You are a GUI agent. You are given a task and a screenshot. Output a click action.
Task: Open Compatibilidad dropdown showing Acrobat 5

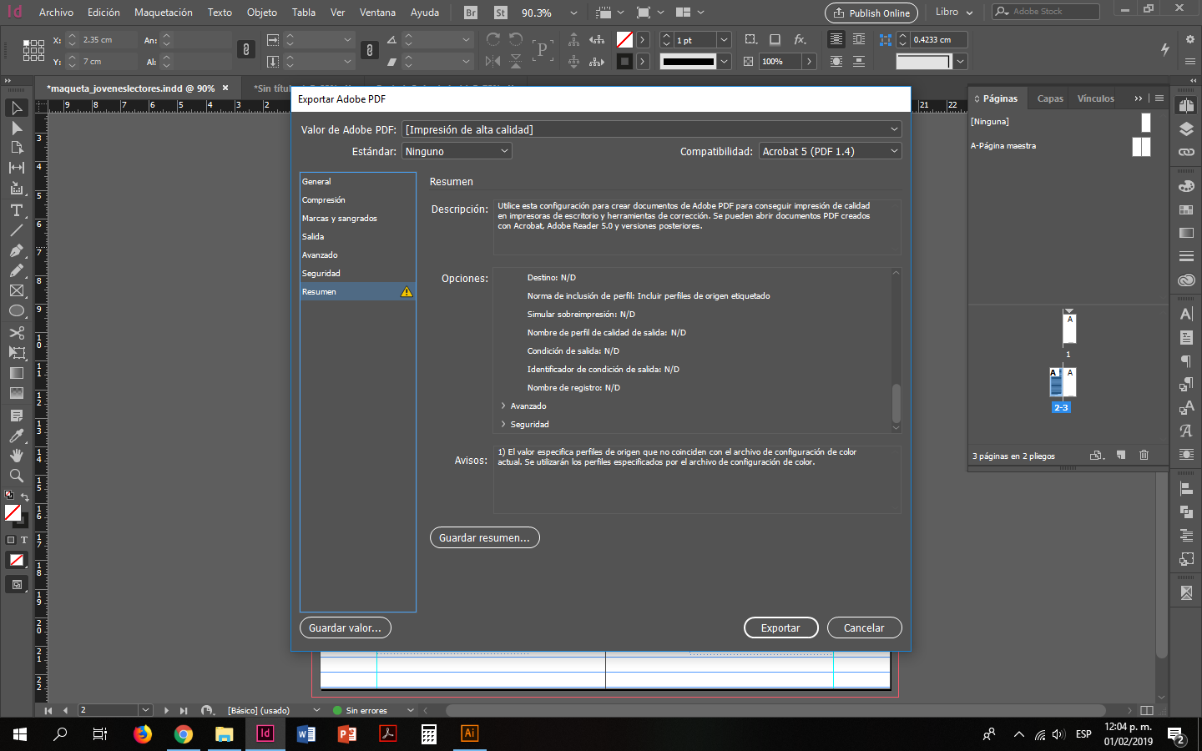(831, 151)
